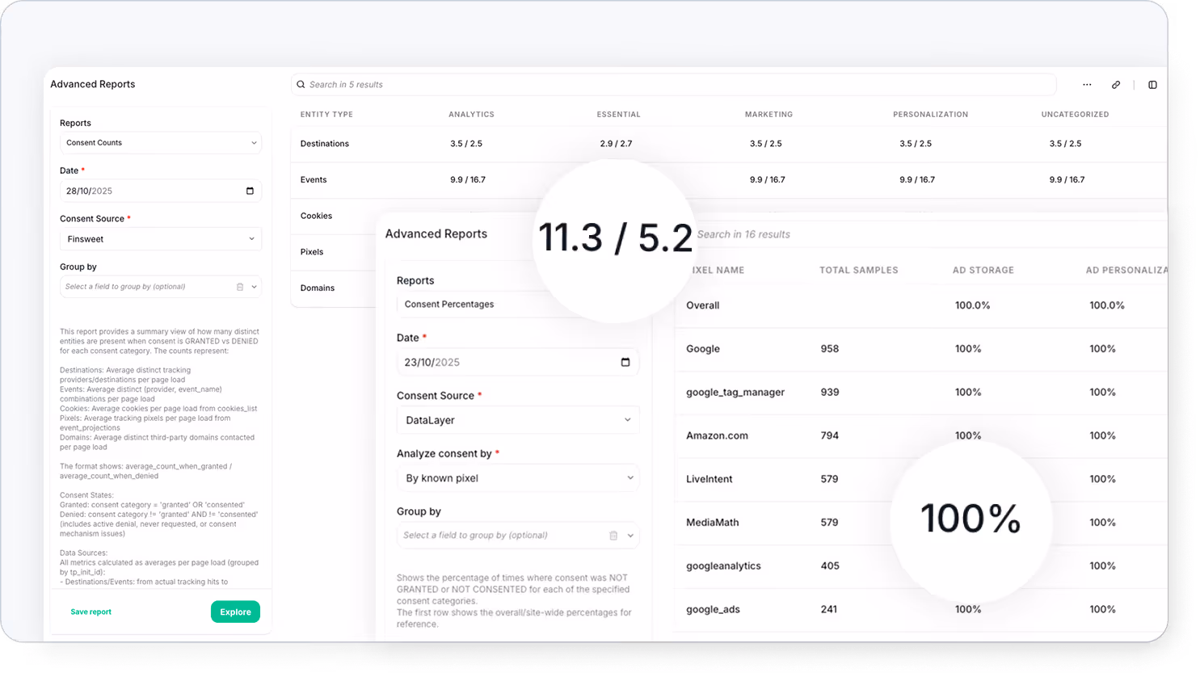
Task: Select the Pixels row label
Action: (x=312, y=252)
